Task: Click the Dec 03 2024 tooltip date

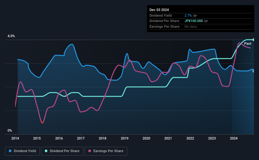Action: pos(159,10)
